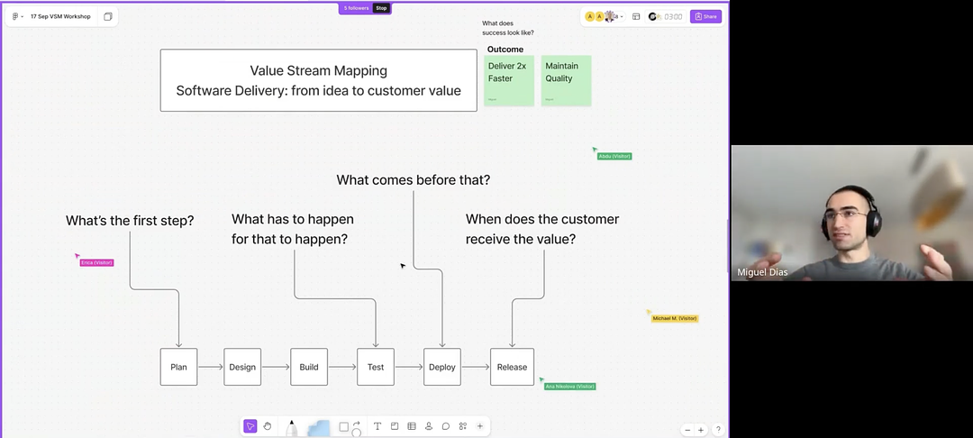The height and width of the screenshot is (438, 973).
Task: Select the Text tool
Action: 377,426
